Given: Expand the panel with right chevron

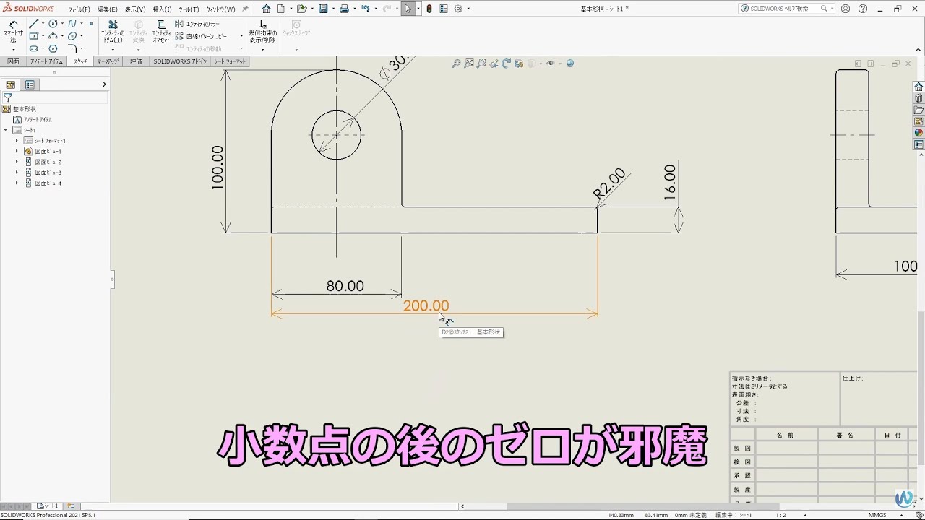Looking at the screenshot, I should pyautogui.click(x=104, y=84).
